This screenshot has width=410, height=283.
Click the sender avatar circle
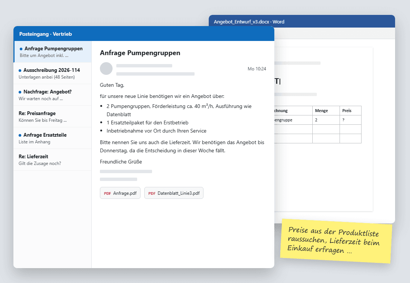(106, 69)
